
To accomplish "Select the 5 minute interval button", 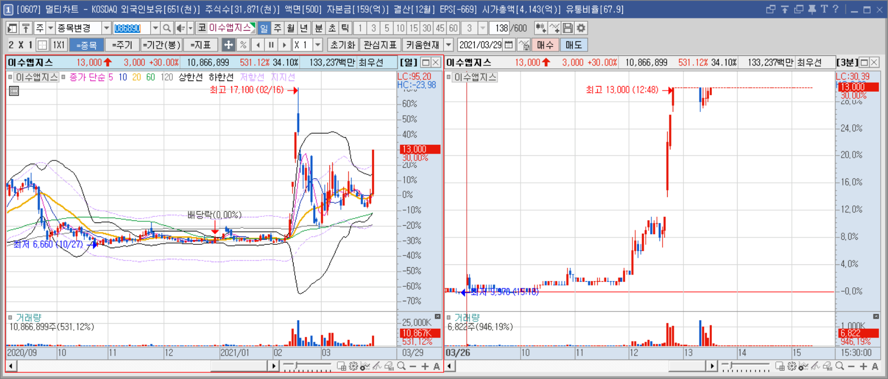I will (387, 28).
